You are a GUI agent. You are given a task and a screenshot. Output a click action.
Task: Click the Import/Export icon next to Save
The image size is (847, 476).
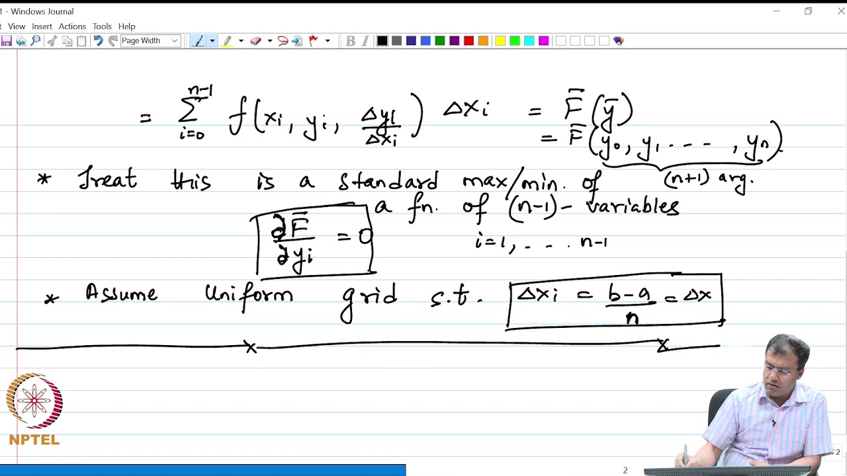(x=21, y=41)
